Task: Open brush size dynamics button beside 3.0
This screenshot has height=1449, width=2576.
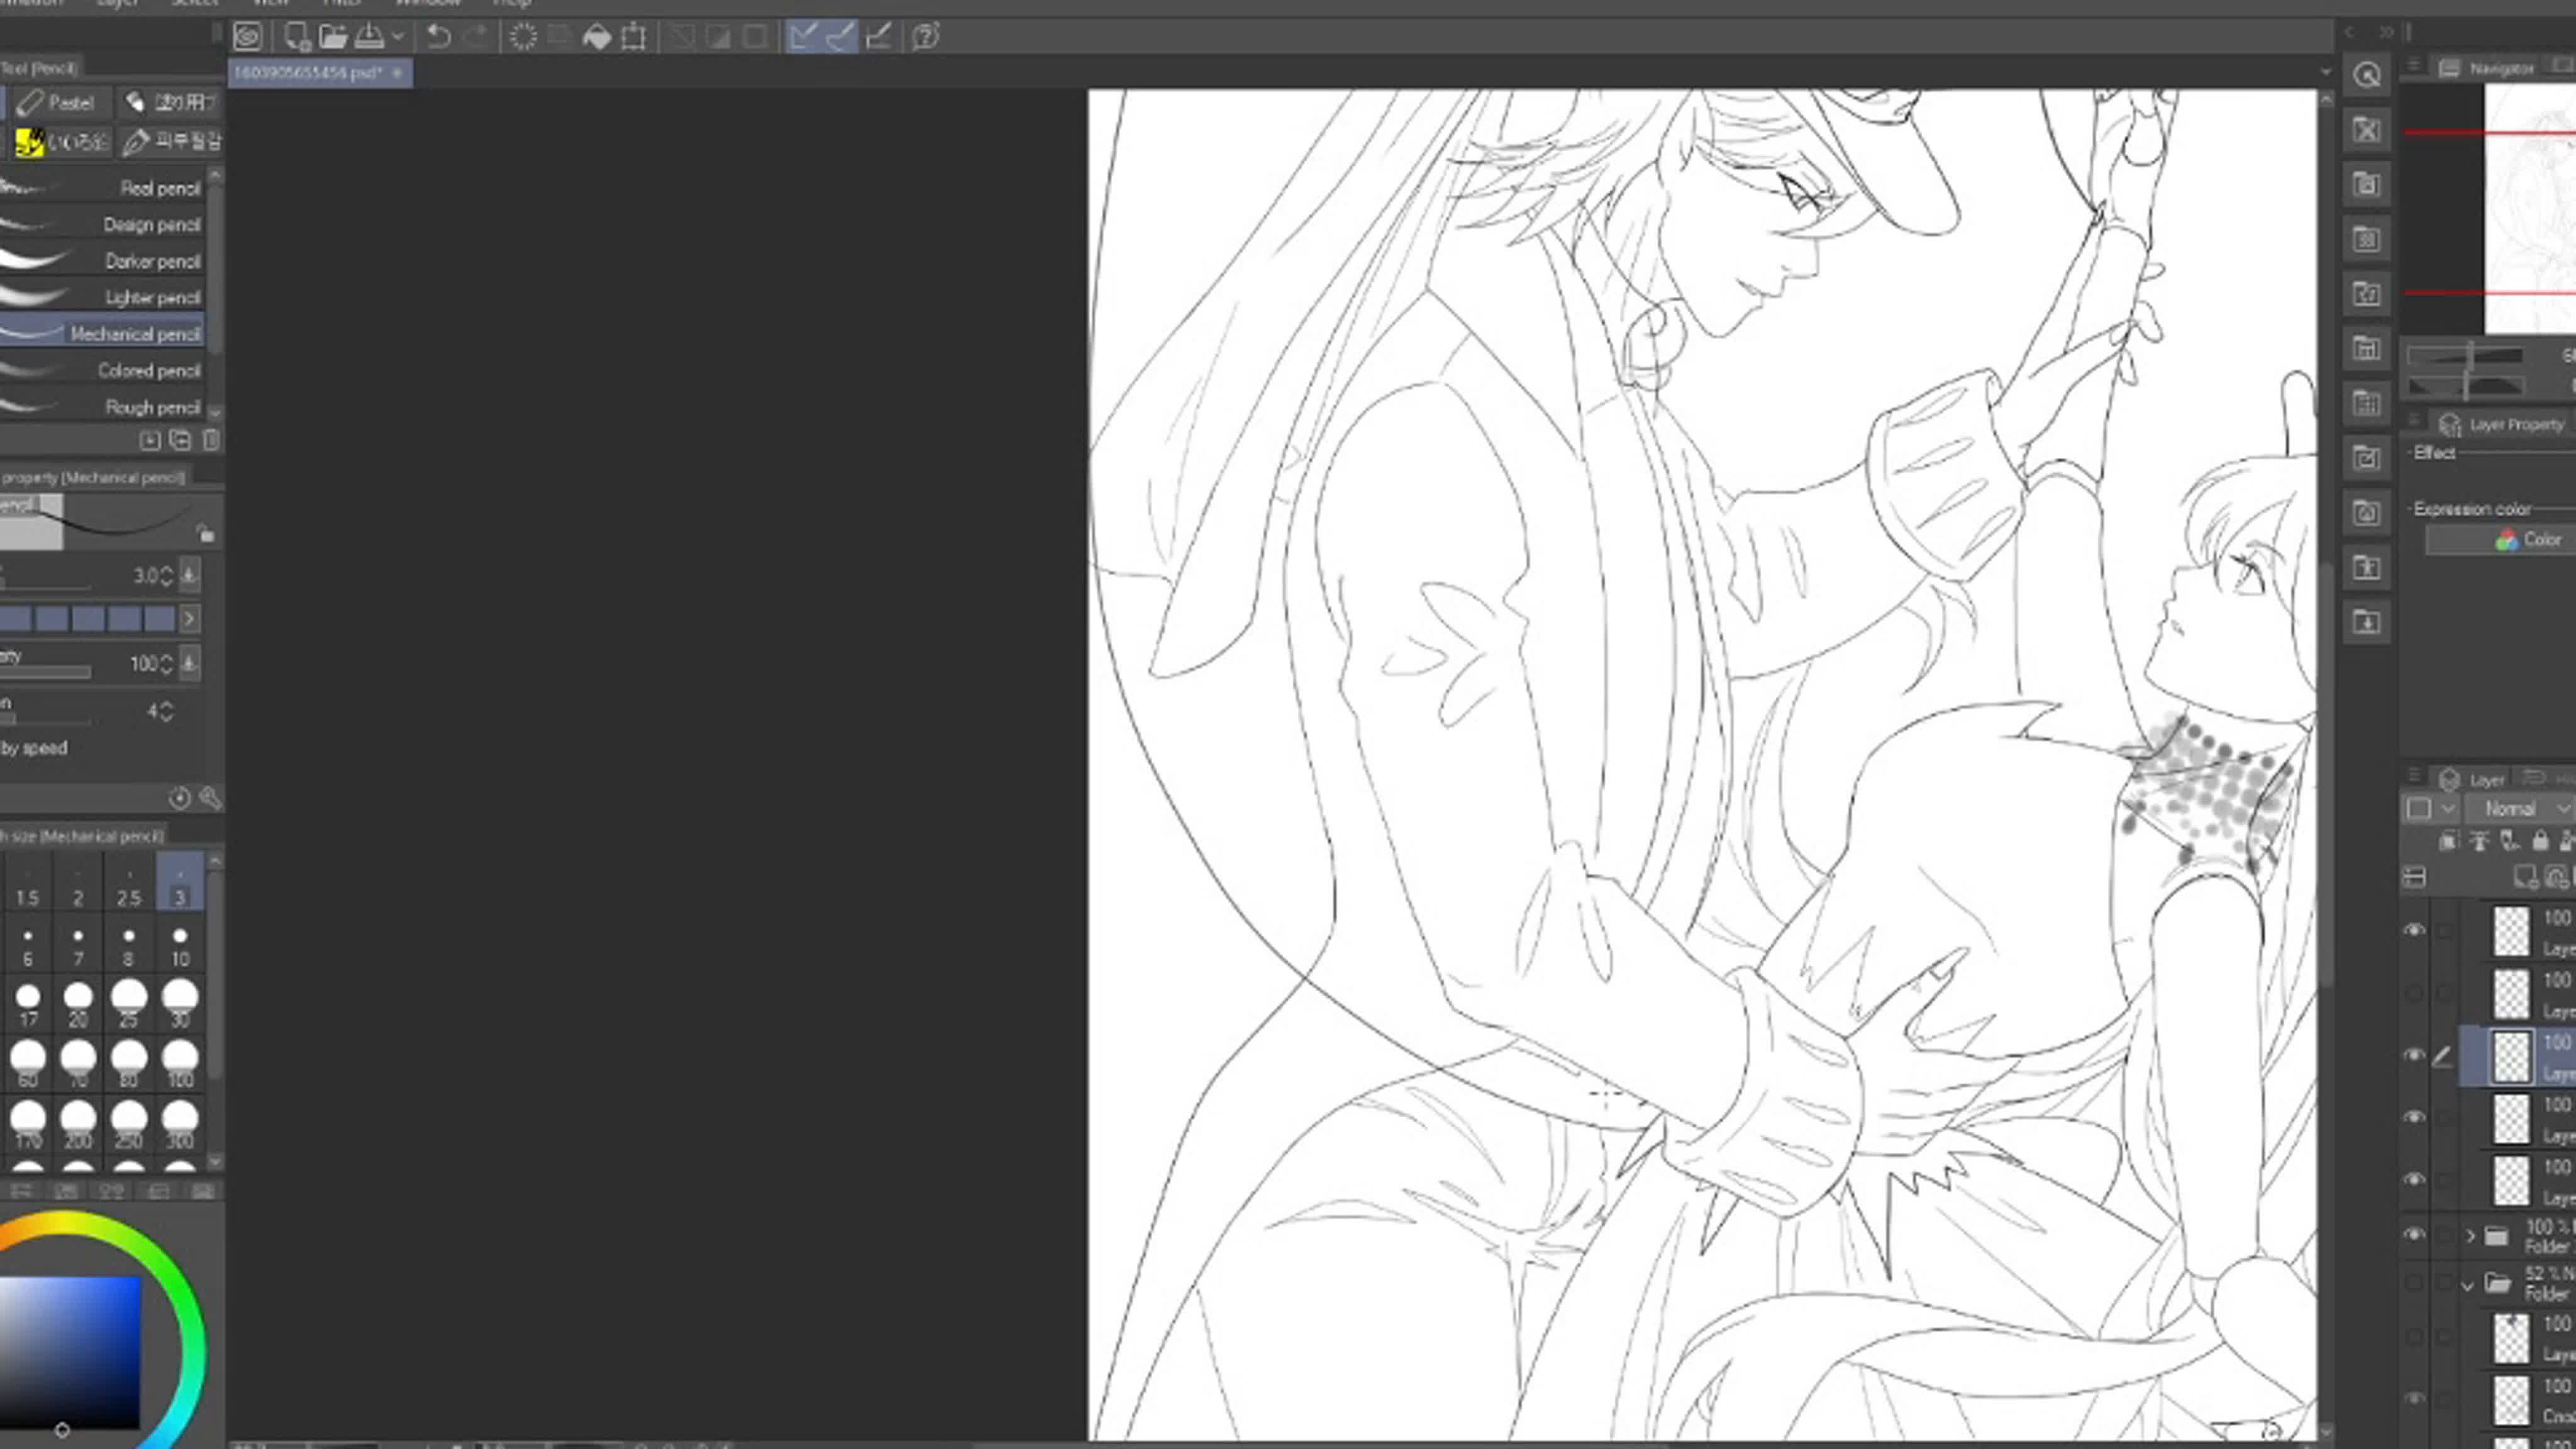Action: [x=189, y=576]
